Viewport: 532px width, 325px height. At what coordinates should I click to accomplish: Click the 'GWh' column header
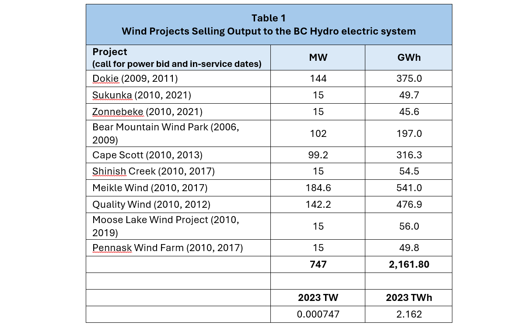pyautogui.click(x=409, y=58)
